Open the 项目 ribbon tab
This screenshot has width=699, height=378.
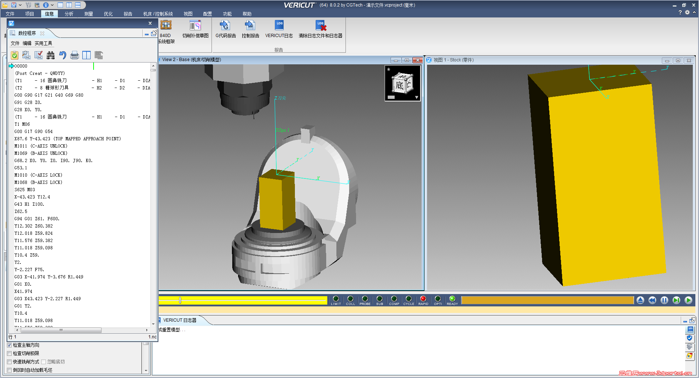(x=29, y=14)
